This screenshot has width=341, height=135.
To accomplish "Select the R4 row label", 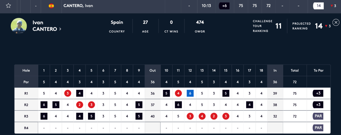I will (x=26, y=128).
